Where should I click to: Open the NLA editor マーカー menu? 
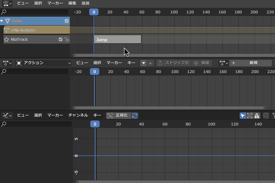[55, 3]
